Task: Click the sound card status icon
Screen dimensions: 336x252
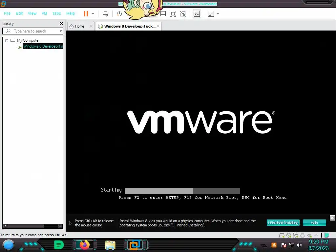Action: pyautogui.click(x=309, y=235)
